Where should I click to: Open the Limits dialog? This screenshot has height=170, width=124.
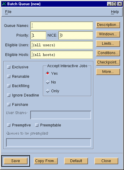(x=108, y=44)
